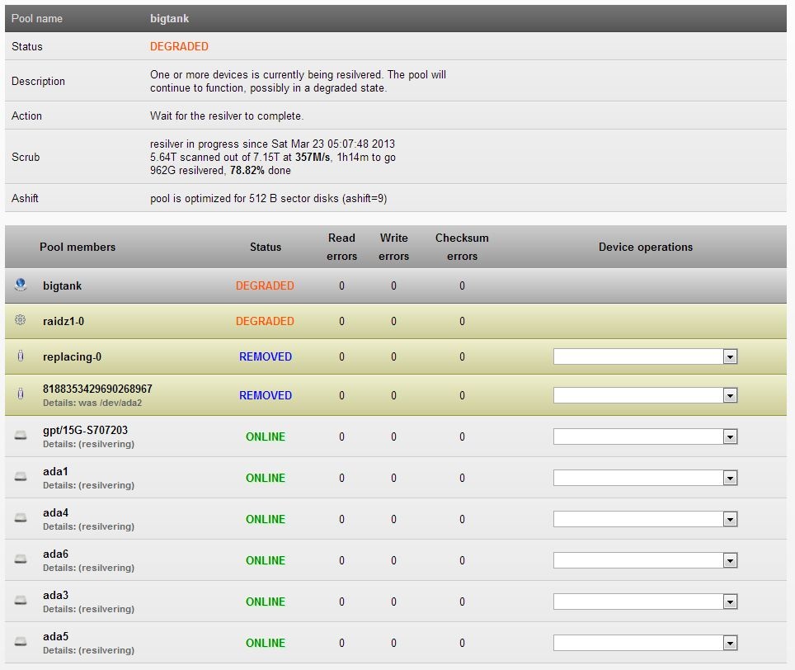Click the Device operations column header
The image size is (795, 670).
646,247
